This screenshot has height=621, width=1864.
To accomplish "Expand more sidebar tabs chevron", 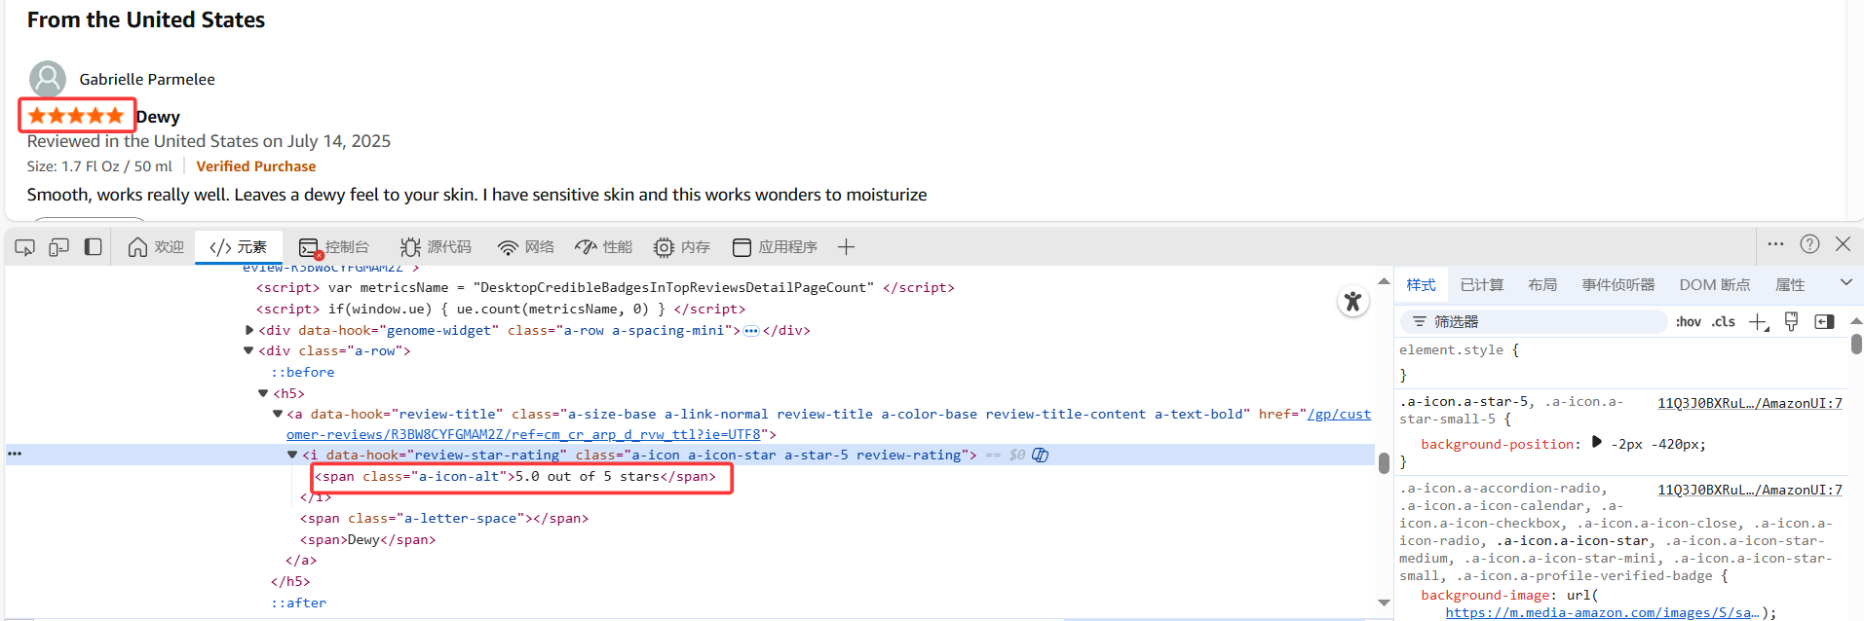I will click(x=1845, y=283).
